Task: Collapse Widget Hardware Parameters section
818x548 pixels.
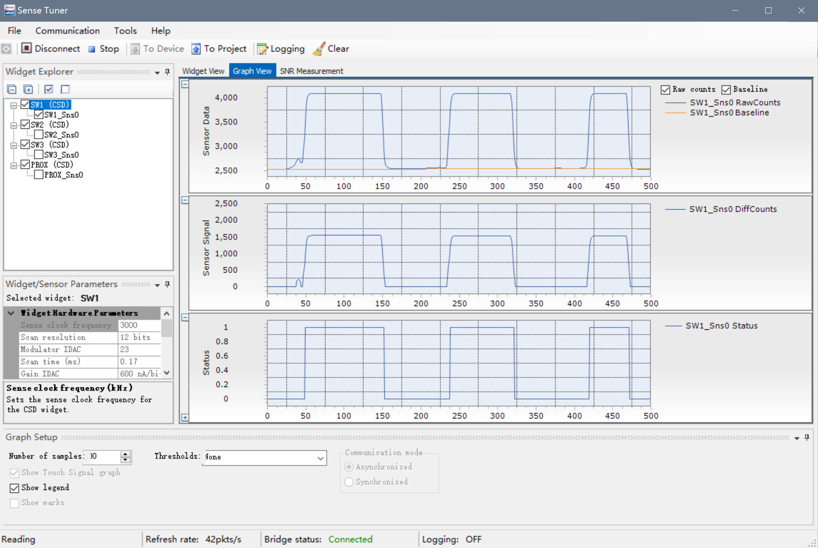Action: pos(11,313)
